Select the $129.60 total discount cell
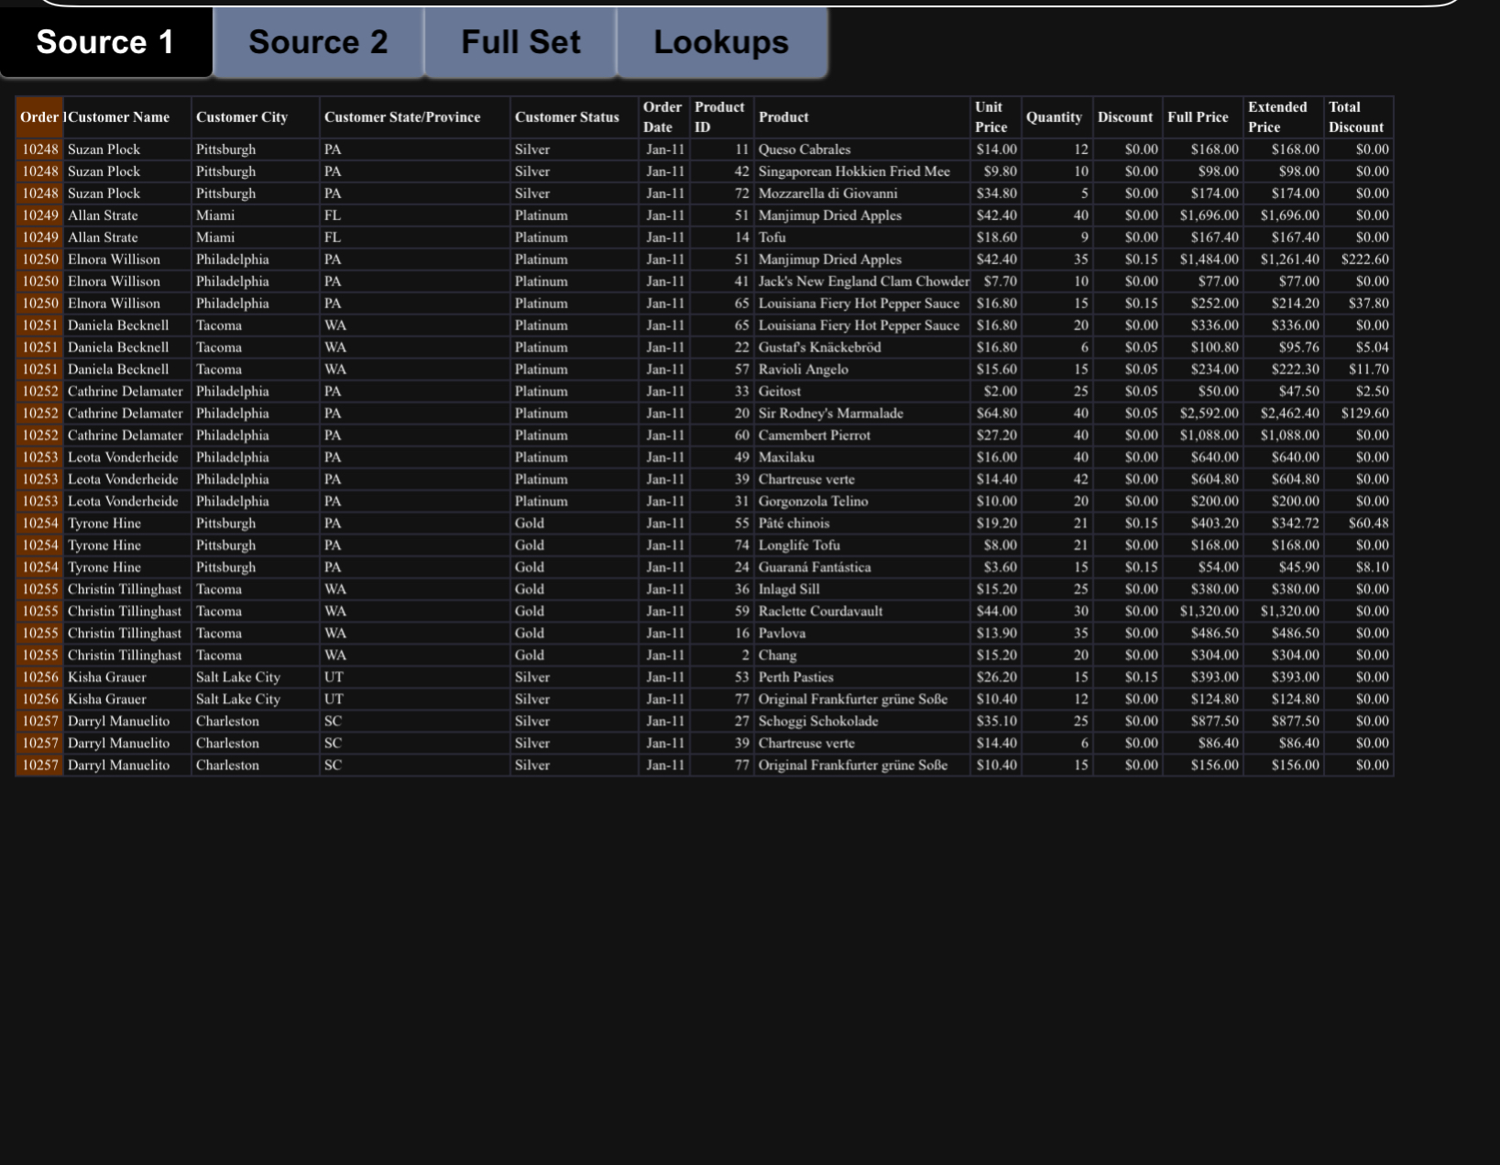 (x=1359, y=413)
